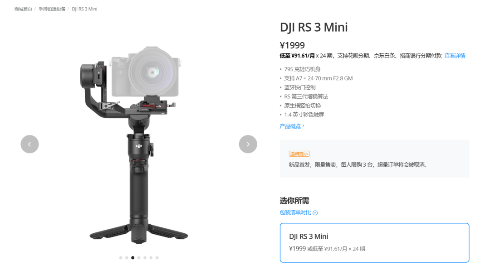
Task: Expand 包装清单对比 comparison
Action: [x=295, y=212]
